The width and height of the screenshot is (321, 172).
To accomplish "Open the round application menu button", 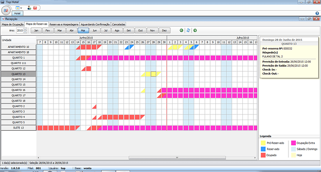I will [6, 10].
